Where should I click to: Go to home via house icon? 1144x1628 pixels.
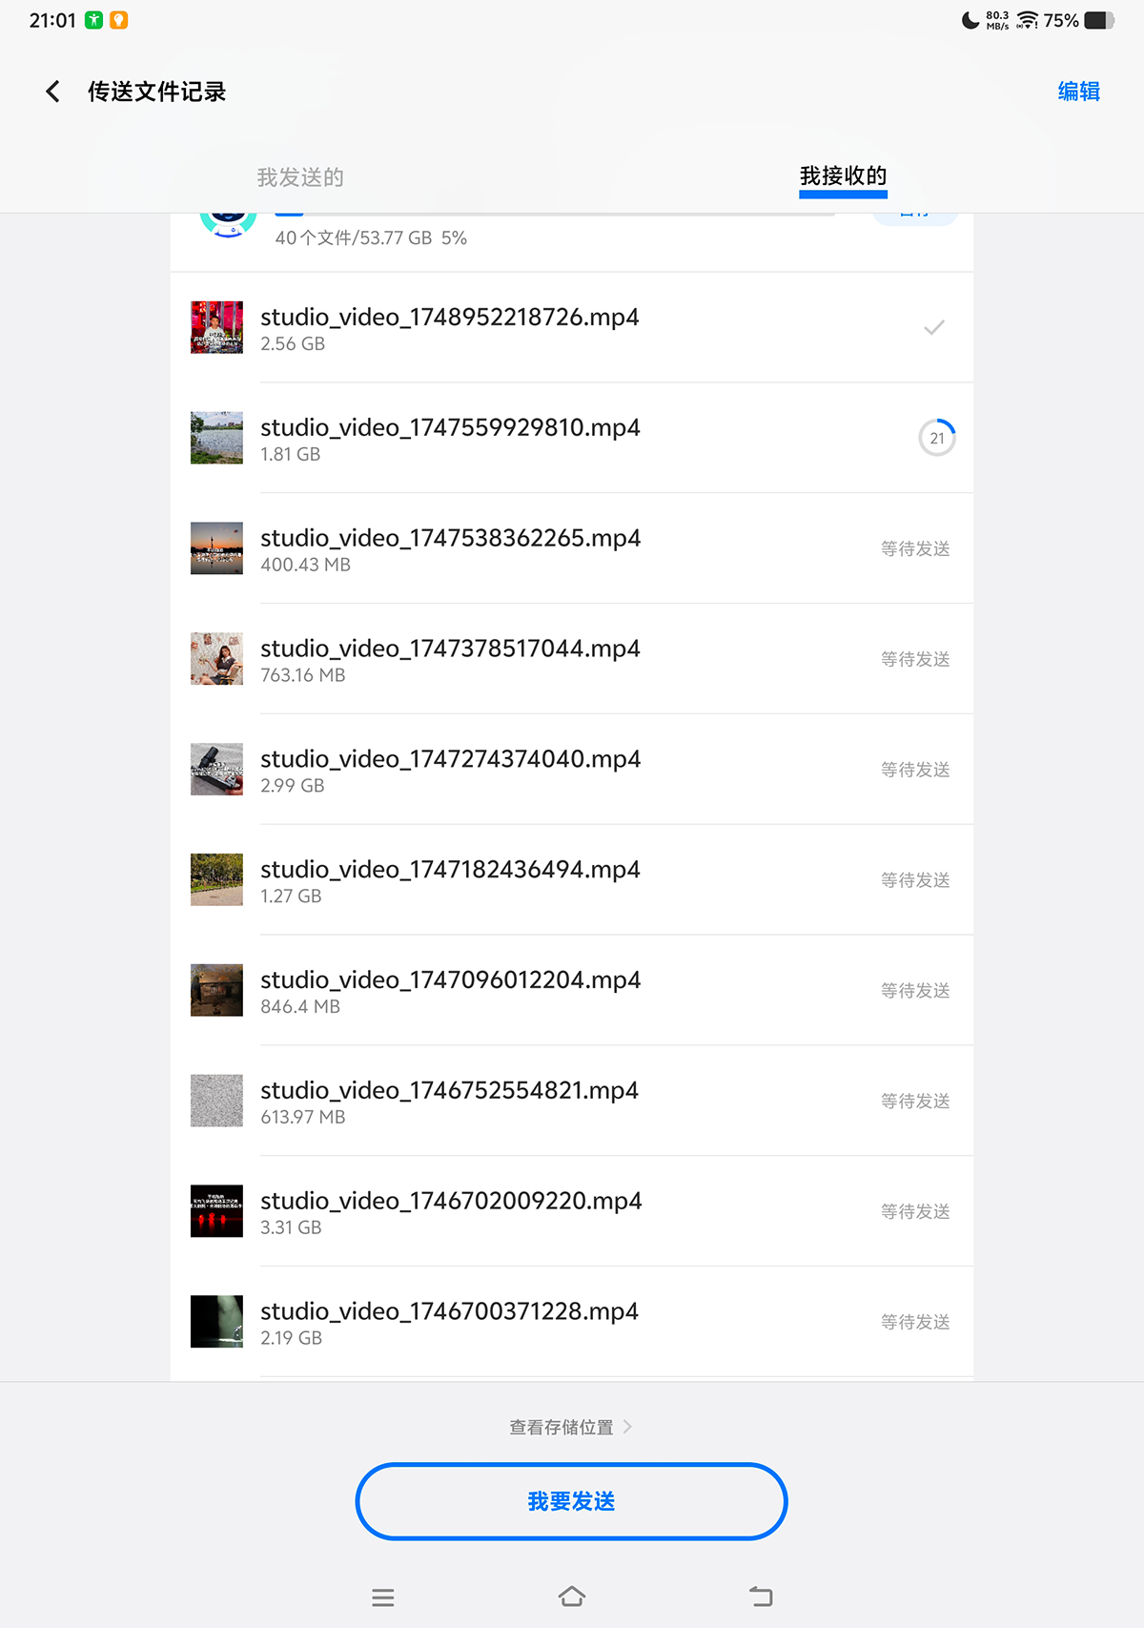point(572,1597)
